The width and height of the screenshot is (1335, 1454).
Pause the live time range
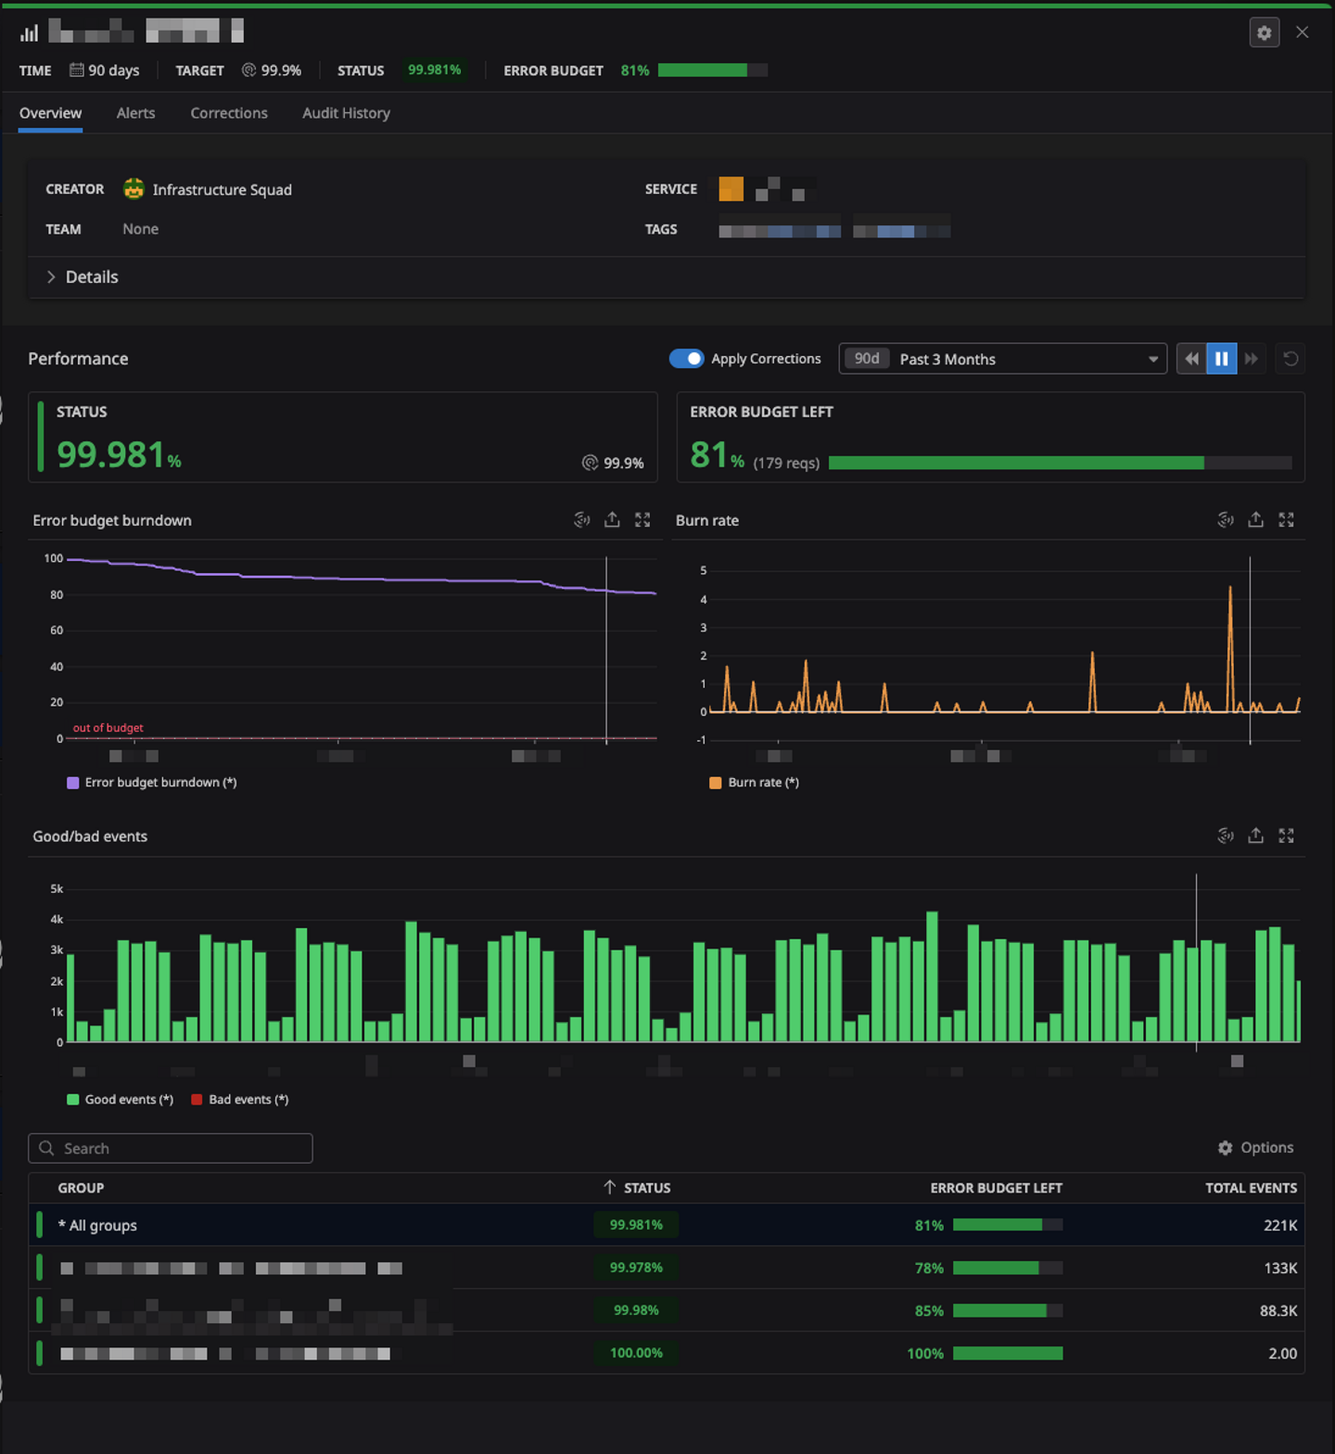pos(1221,359)
